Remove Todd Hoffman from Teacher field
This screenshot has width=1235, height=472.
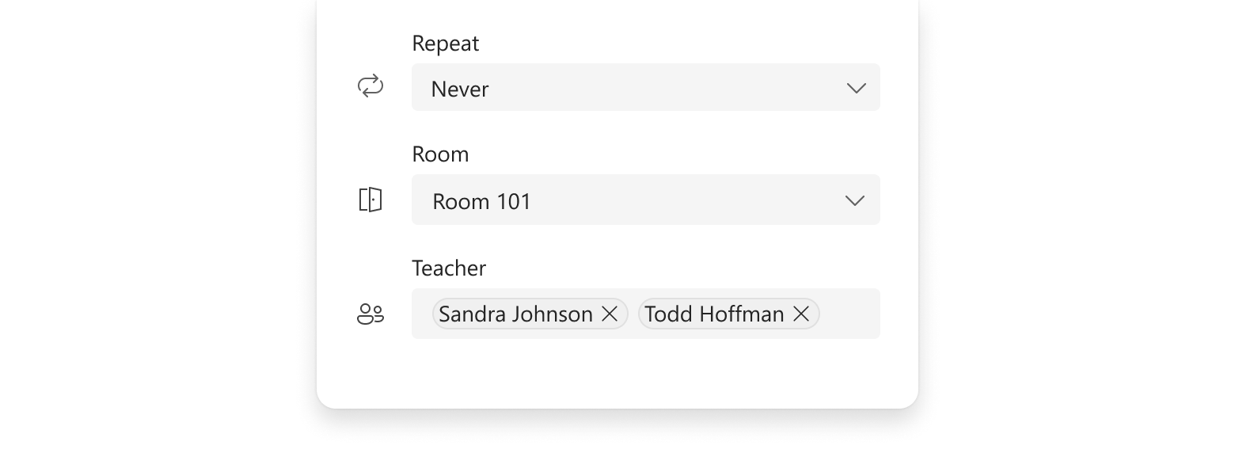800,314
